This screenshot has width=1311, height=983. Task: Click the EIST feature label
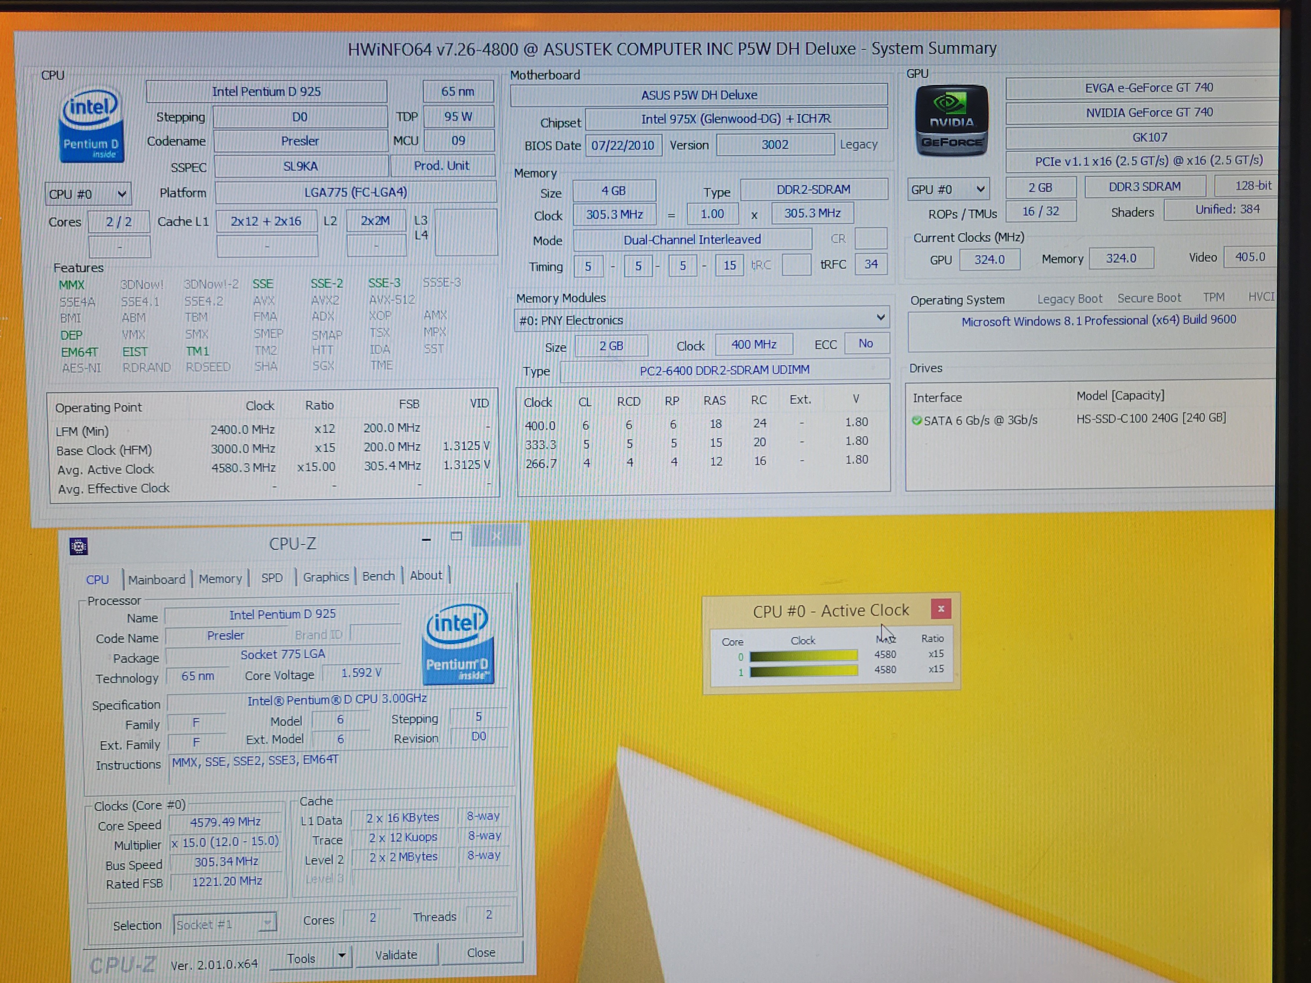[x=134, y=352]
